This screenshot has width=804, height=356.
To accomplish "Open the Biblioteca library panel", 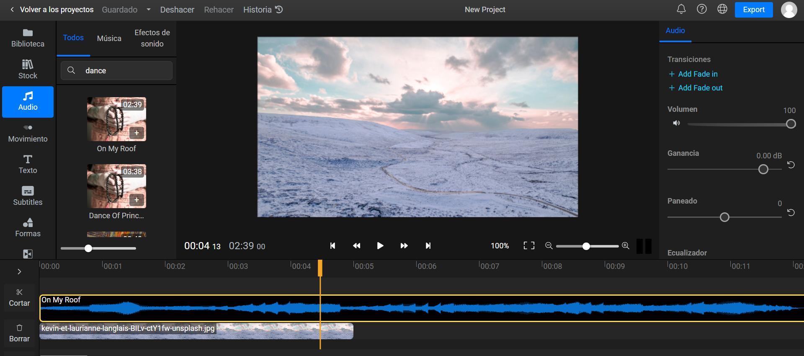I will 28,38.
